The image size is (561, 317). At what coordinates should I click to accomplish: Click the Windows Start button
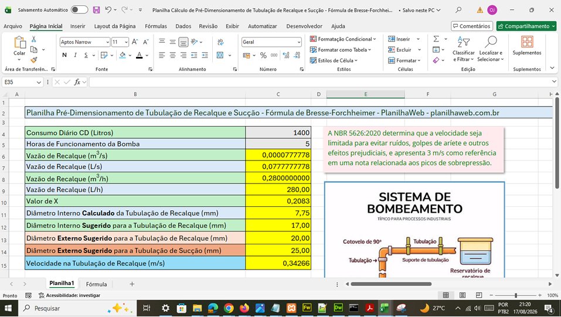pyautogui.click(x=8, y=308)
